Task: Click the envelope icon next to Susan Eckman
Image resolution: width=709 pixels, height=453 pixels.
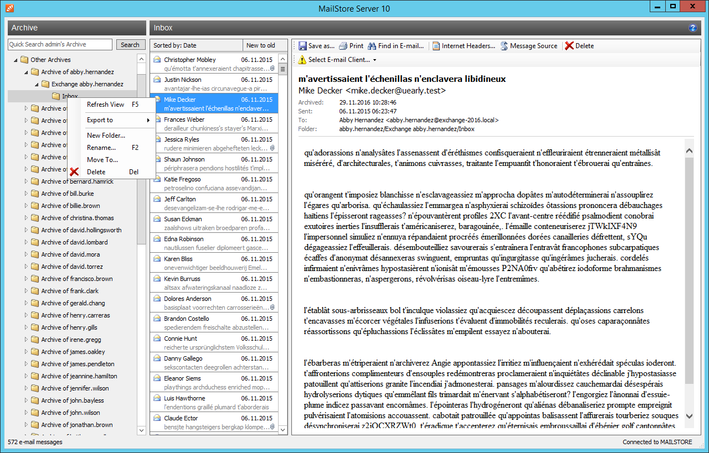Action: pyautogui.click(x=157, y=219)
